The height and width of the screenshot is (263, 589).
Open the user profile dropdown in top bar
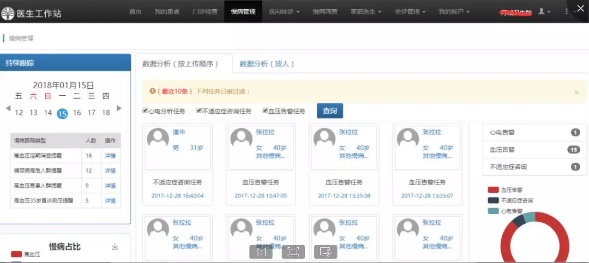(544, 11)
